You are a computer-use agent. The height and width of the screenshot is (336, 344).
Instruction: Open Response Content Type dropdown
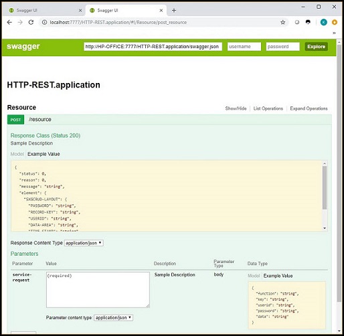click(x=84, y=243)
